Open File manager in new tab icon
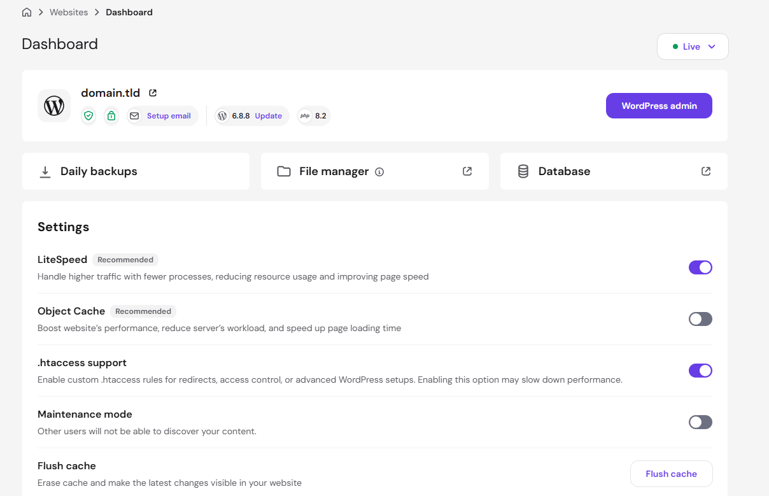Screen dimensions: 769x496 coord(467,171)
